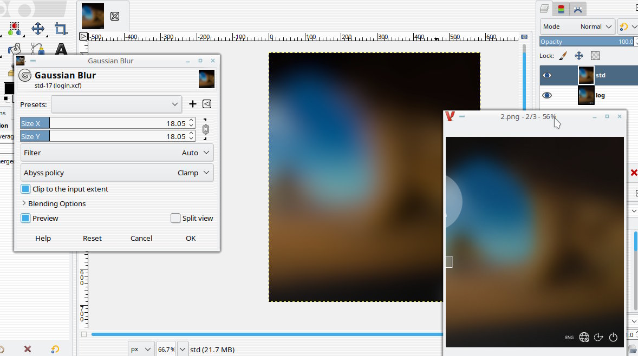This screenshot has height=356, width=638.
Task: Click the horizontal canvas scrollbar
Action: 267,334
